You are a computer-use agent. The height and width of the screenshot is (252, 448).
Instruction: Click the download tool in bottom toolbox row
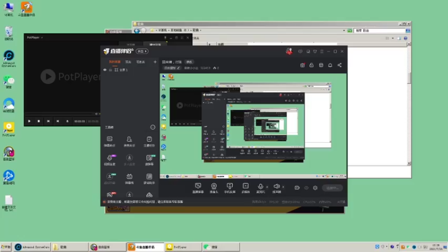pyautogui.click(x=129, y=195)
